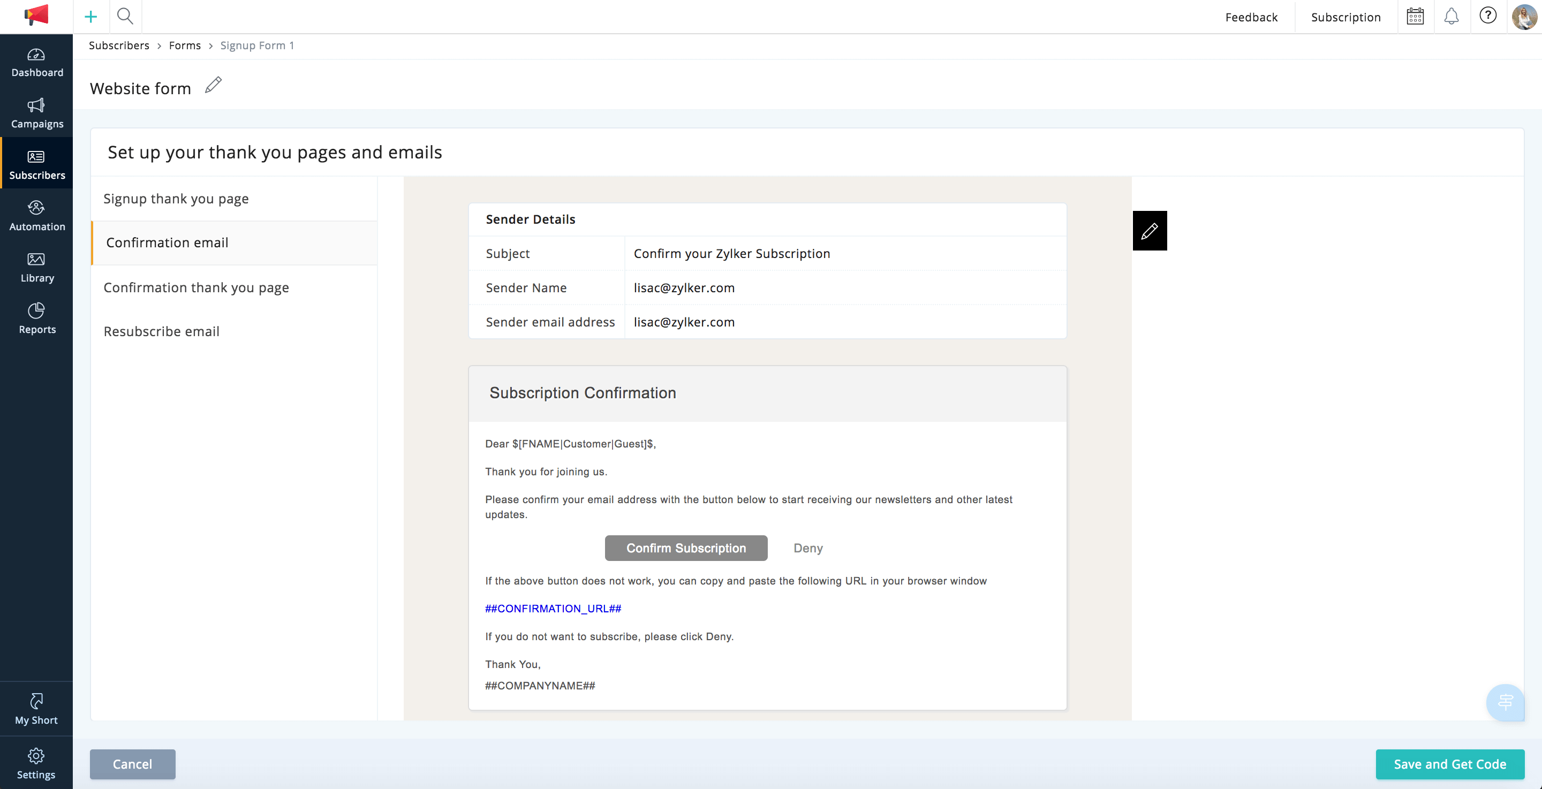Select Confirmation thank you page tab
1542x789 pixels.
tap(234, 287)
